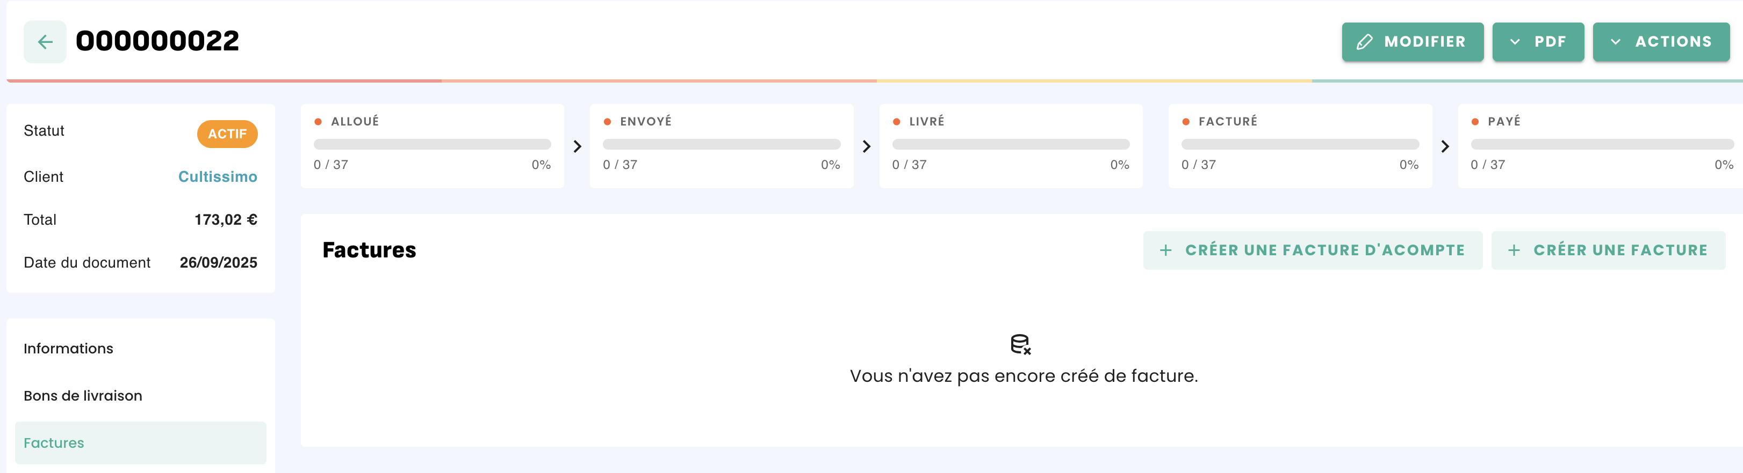
Task: Expand the Actions dropdown
Action: point(1661,42)
